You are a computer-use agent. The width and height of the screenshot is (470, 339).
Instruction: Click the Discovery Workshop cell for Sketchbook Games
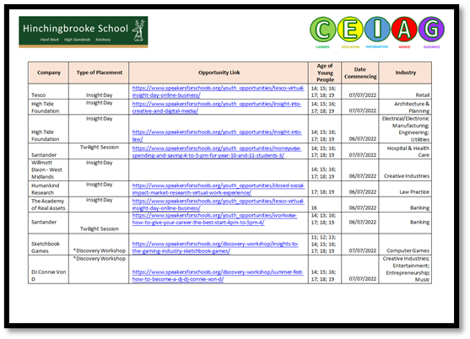[x=99, y=245]
